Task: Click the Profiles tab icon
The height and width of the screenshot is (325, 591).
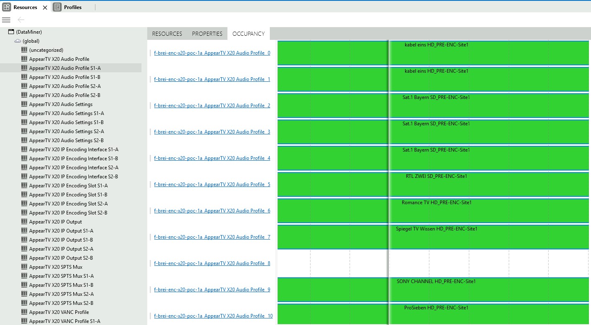Action: tap(57, 7)
